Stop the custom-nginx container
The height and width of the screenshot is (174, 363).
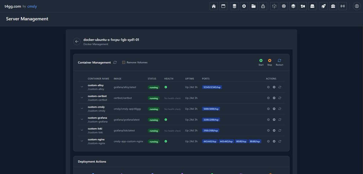coord(274,141)
